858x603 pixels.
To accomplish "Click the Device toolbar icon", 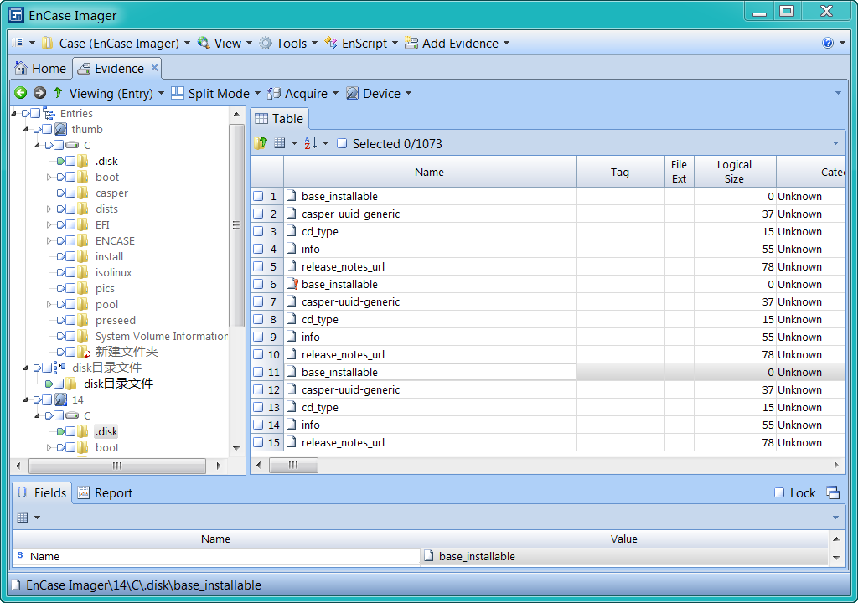I will point(353,93).
